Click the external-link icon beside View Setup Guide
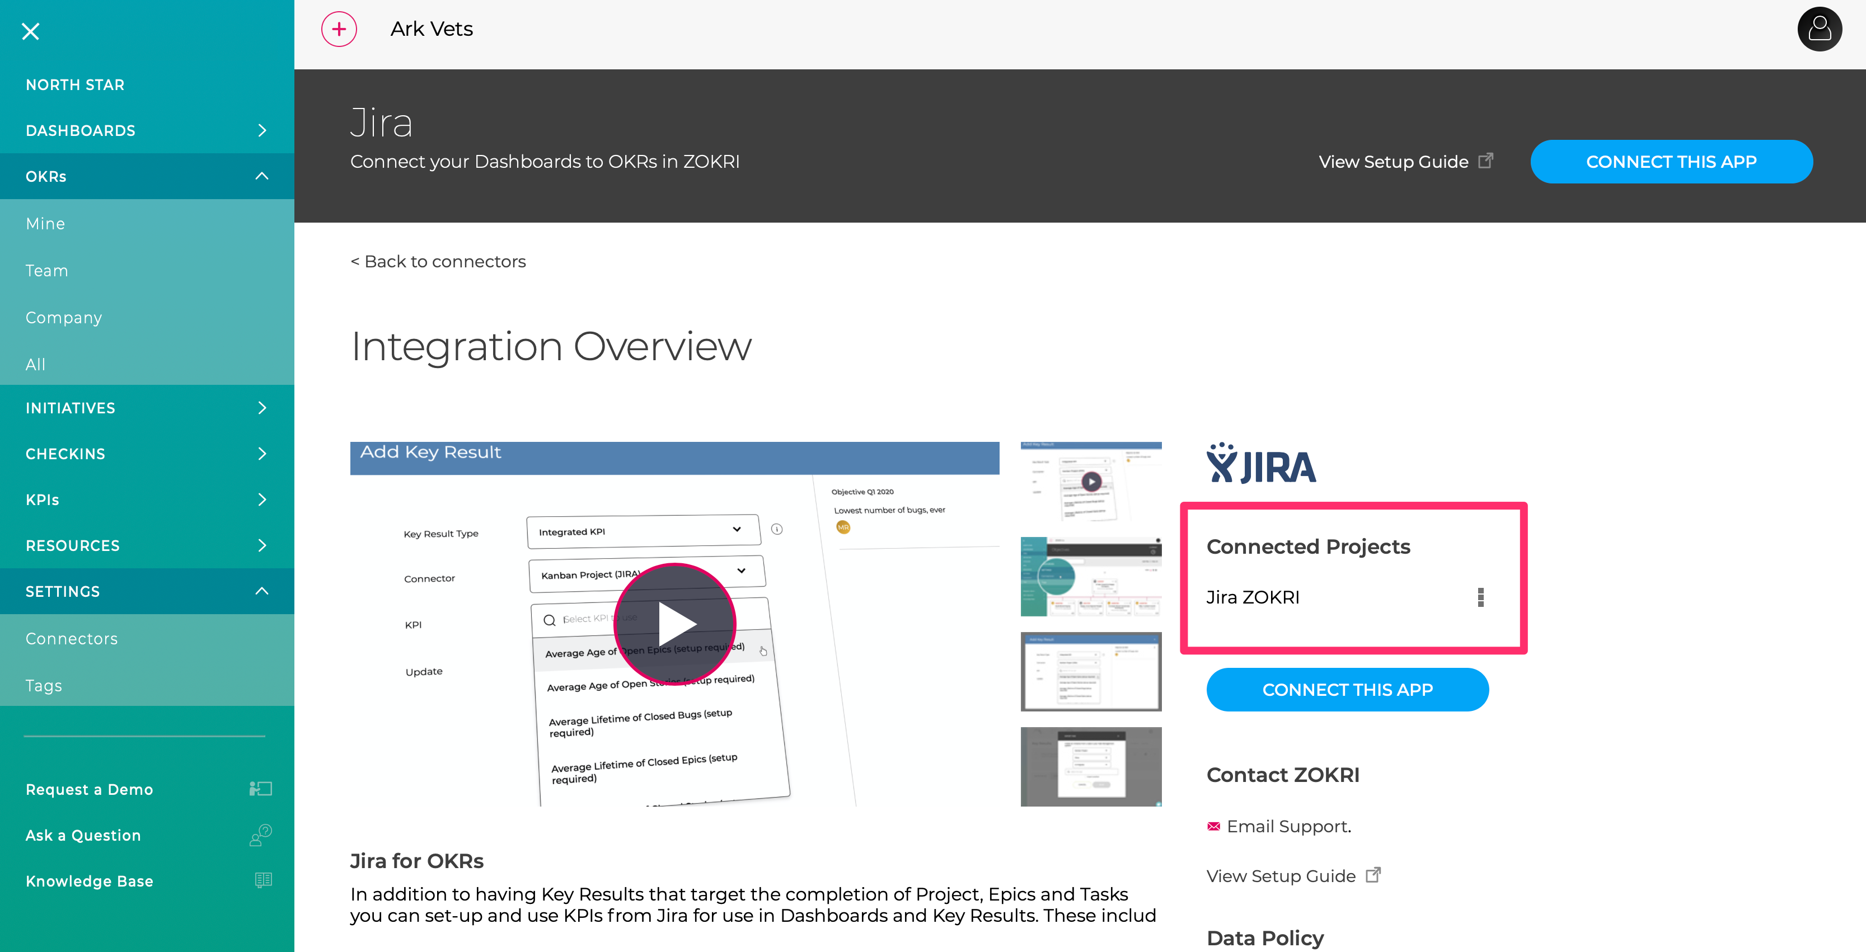This screenshot has height=952, width=1866. point(1373,875)
